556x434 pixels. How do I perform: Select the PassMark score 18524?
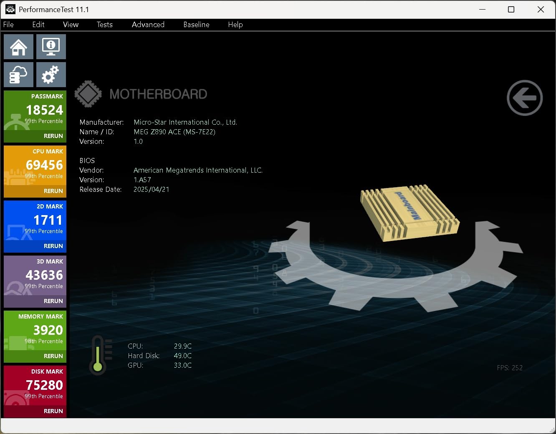44,110
